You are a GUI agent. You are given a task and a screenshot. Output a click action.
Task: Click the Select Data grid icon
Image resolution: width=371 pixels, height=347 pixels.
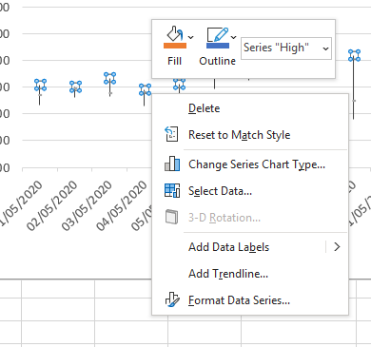pos(172,190)
